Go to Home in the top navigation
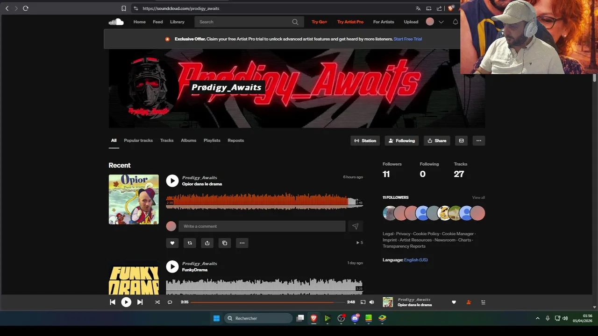This screenshot has height=336, width=598. 140,22
